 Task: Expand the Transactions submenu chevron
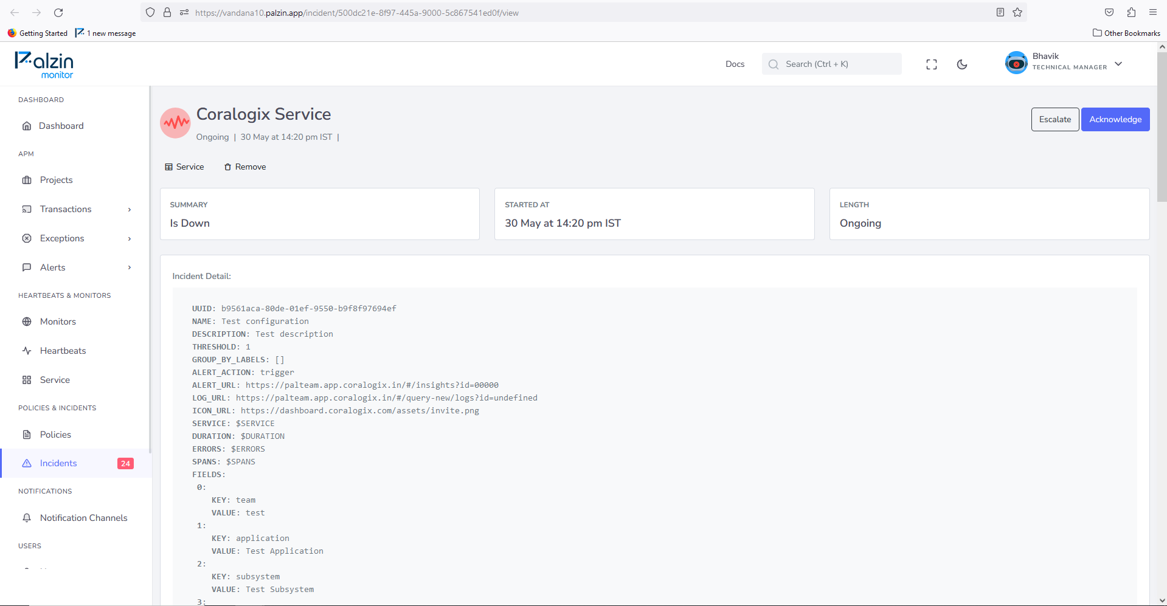click(x=130, y=210)
